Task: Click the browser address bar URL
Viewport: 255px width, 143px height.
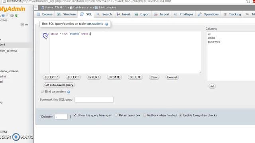Action: (89, 1)
